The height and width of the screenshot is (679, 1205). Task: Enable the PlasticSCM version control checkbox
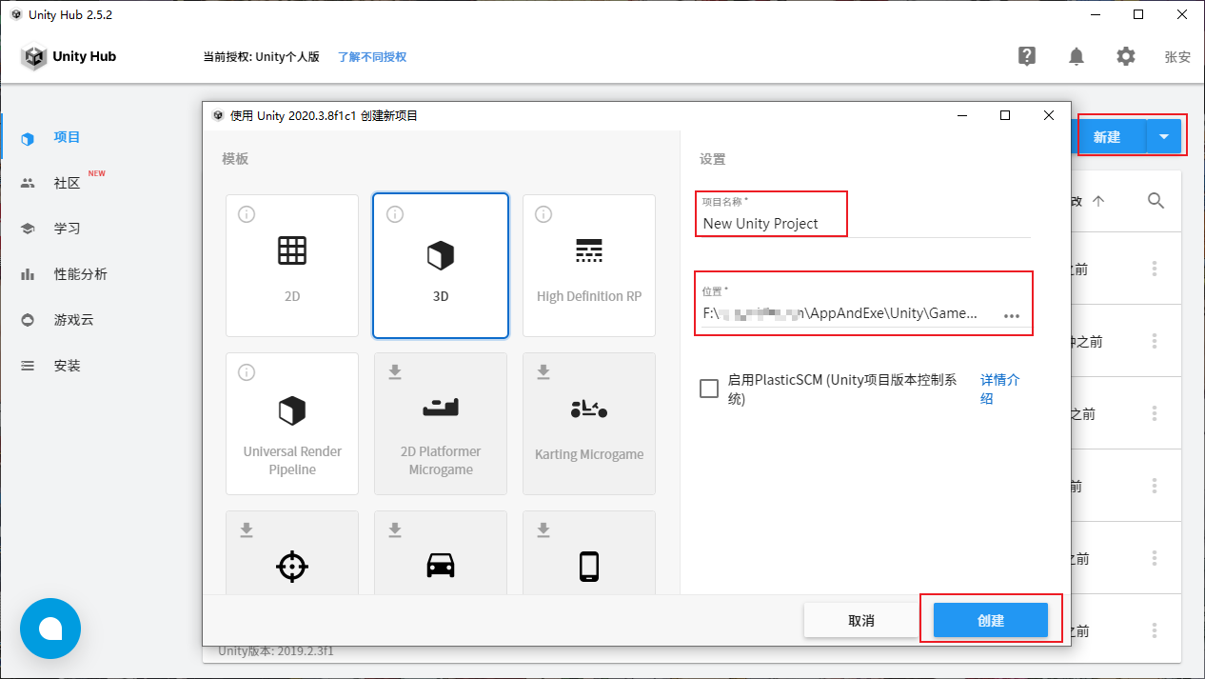(x=708, y=388)
